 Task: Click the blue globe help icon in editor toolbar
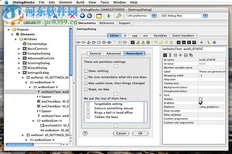click(x=214, y=43)
